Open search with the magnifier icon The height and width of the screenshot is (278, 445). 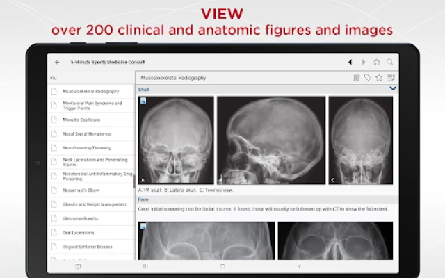tap(390, 62)
